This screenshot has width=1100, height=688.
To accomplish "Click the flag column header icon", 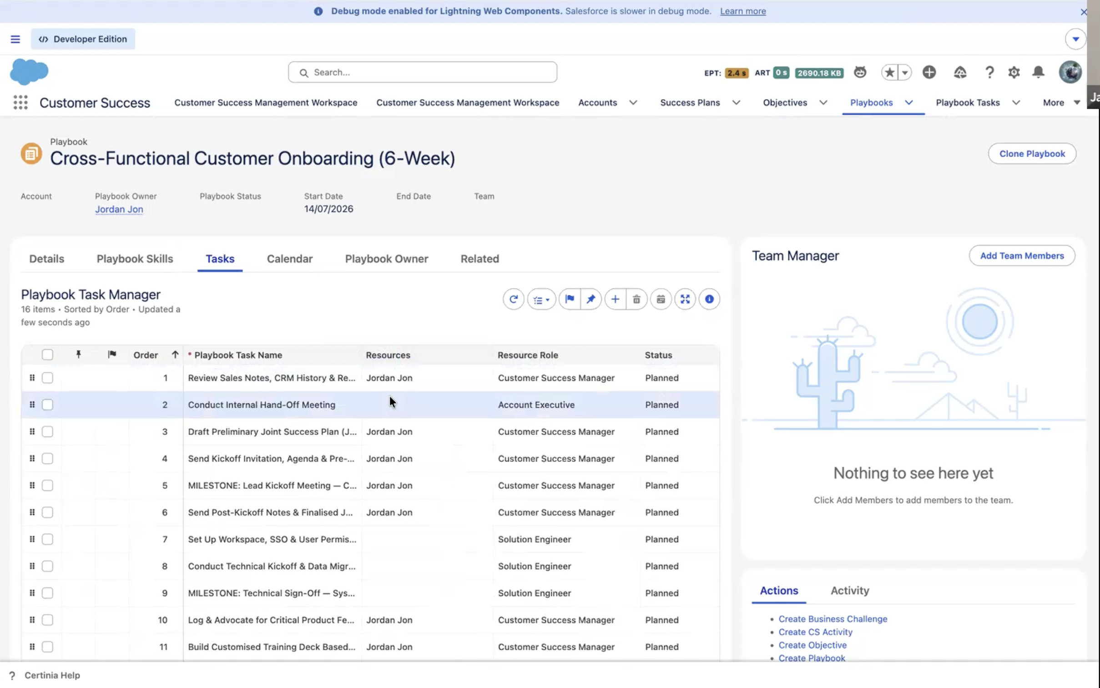I will [112, 354].
